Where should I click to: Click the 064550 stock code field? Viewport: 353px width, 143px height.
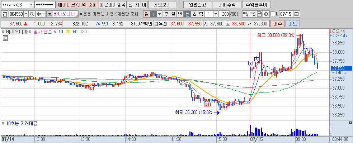coord(16,14)
